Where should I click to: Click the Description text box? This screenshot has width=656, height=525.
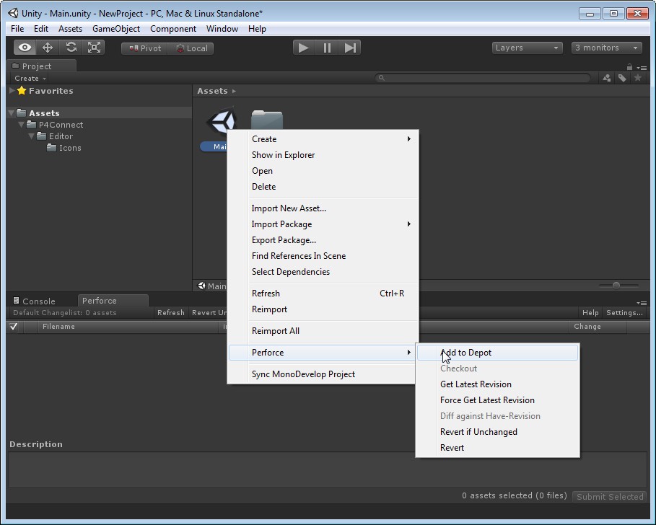(328, 469)
